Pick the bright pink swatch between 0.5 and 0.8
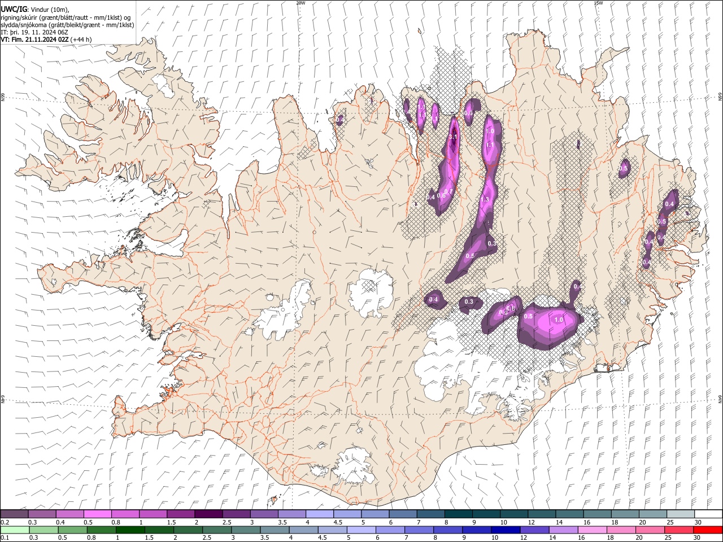 tap(98, 514)
